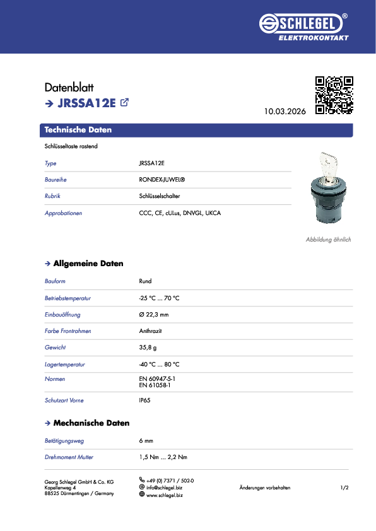Click the Georg Schlegel GmbH & Co. KG text
This screenshot has height=531, width=376.
(x=79, y=482)
